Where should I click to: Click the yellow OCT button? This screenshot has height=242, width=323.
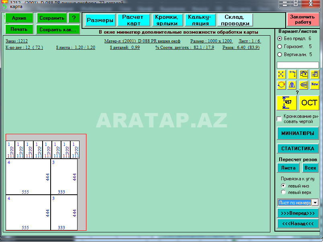(x=309, y=103)
